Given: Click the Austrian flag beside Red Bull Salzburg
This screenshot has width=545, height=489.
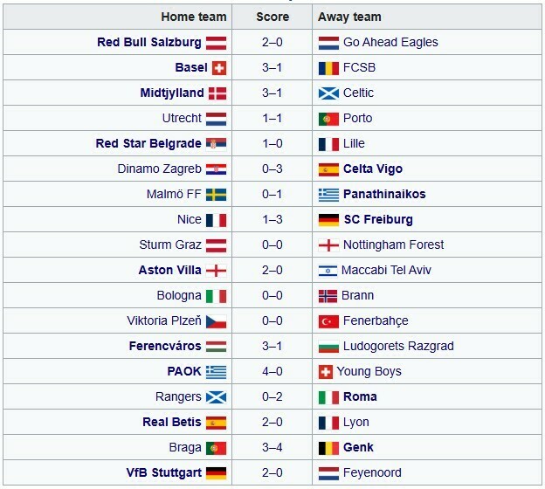Looking at the screenshot, I should point(216,42).
